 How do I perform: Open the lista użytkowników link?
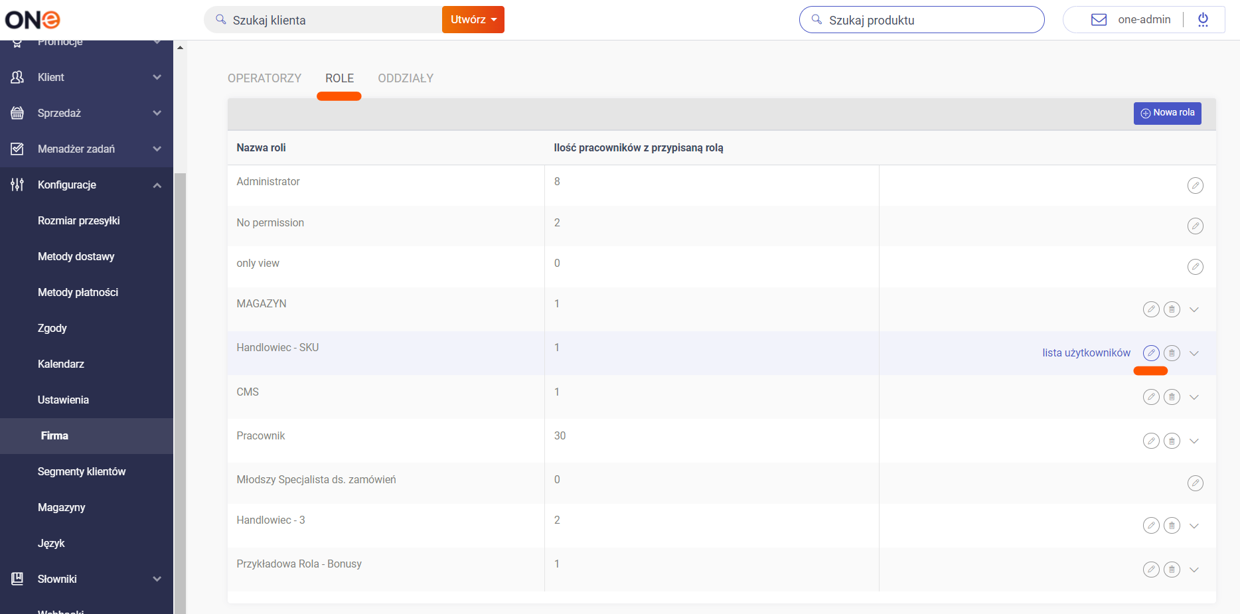(1086, 352)
